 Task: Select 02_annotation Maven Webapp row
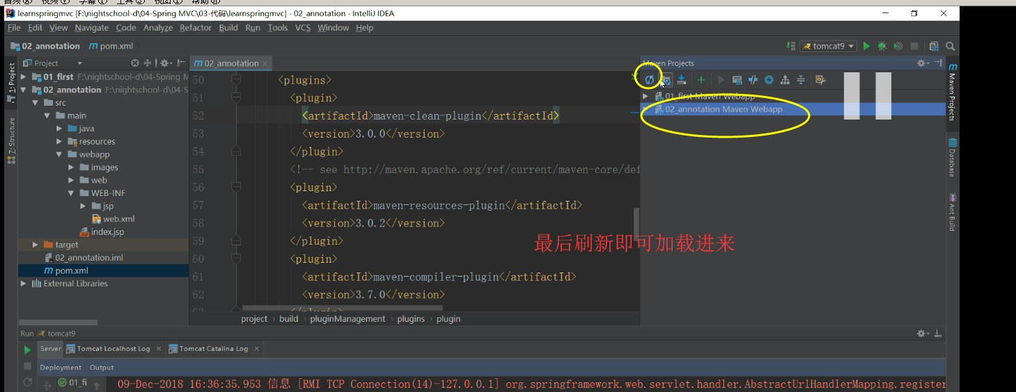click(x=792, y=109)
